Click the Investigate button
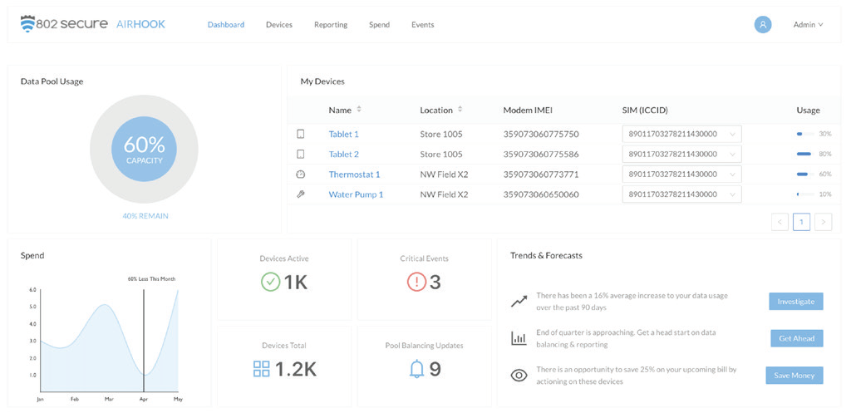 tap(795, 301)
